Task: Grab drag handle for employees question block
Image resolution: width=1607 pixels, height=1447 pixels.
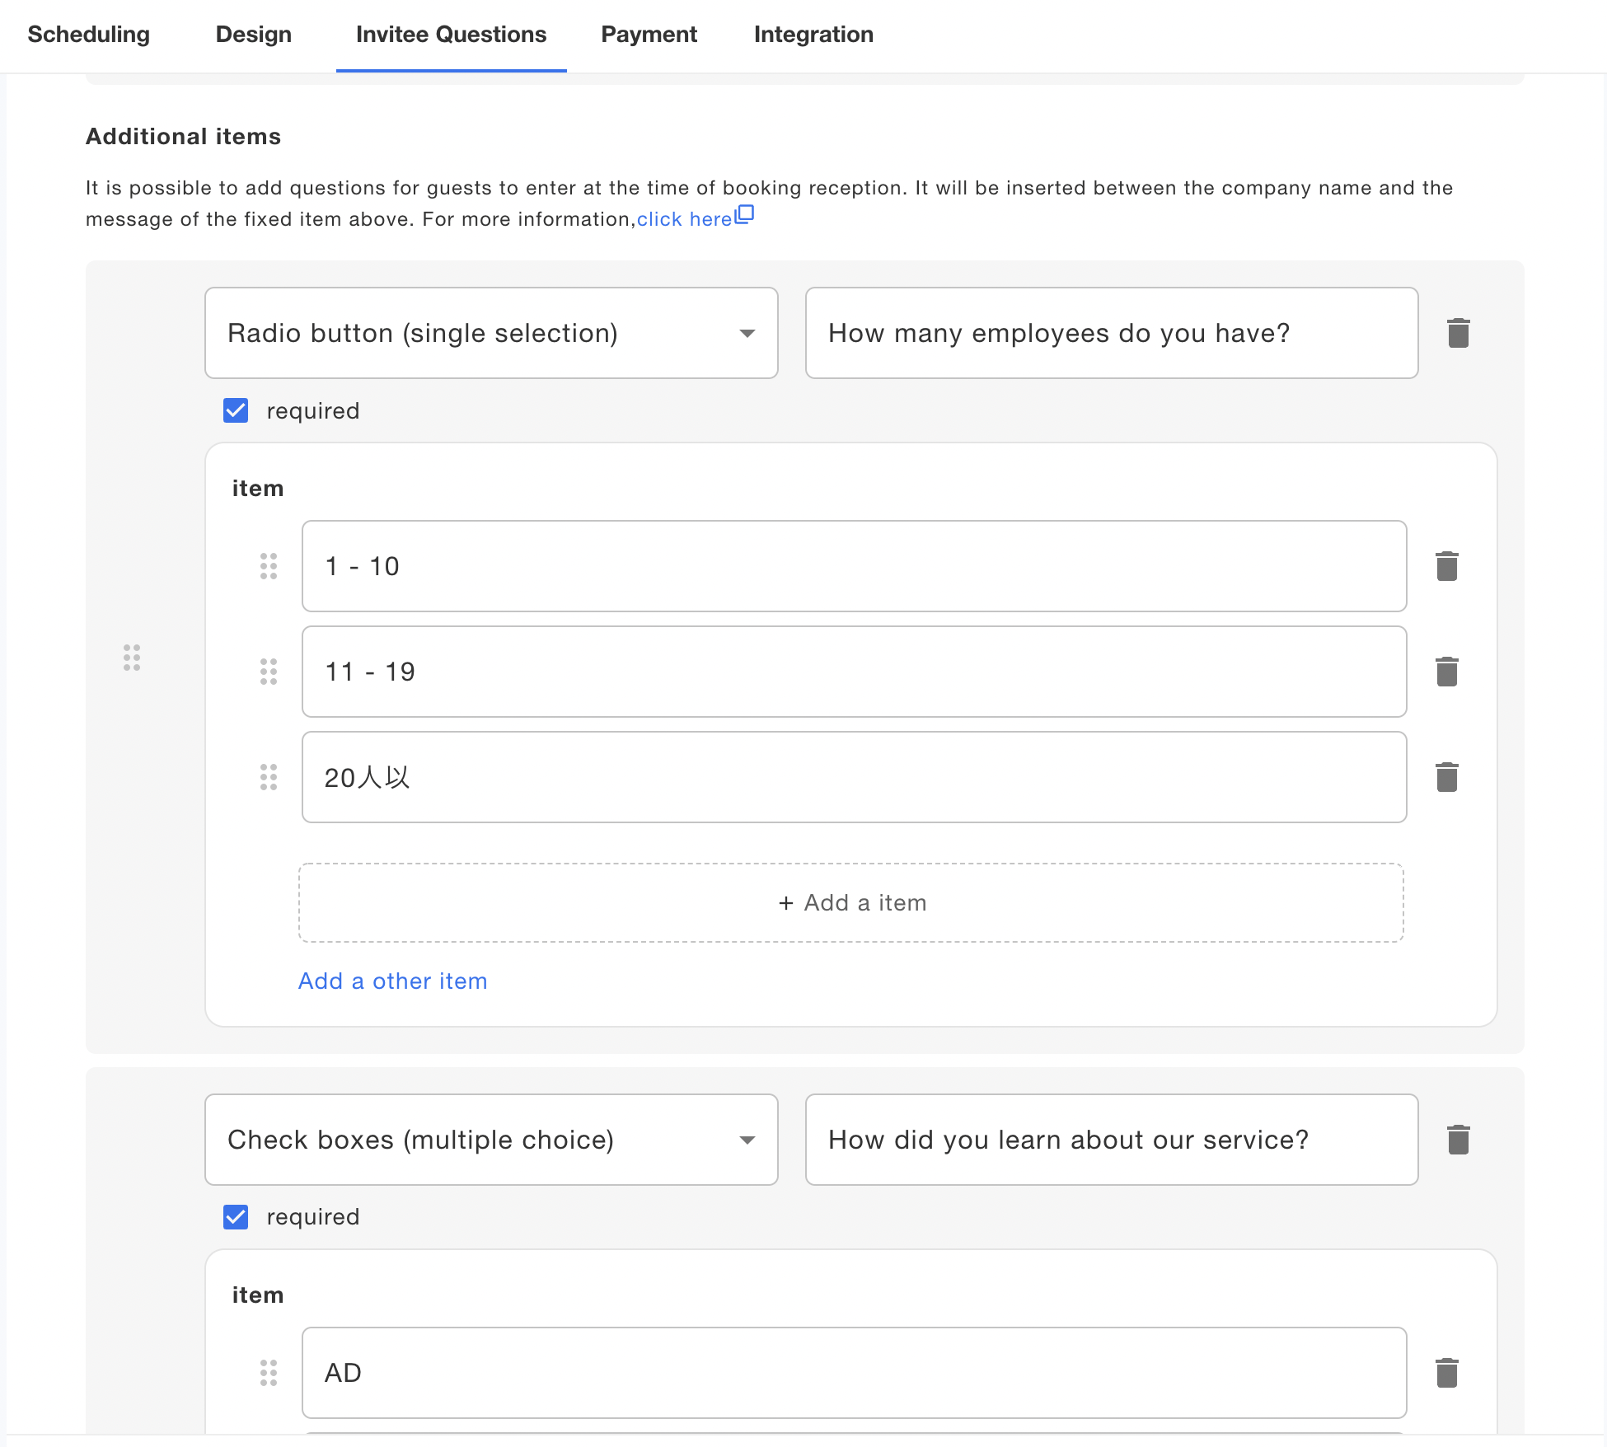Action: coord(132,658)
